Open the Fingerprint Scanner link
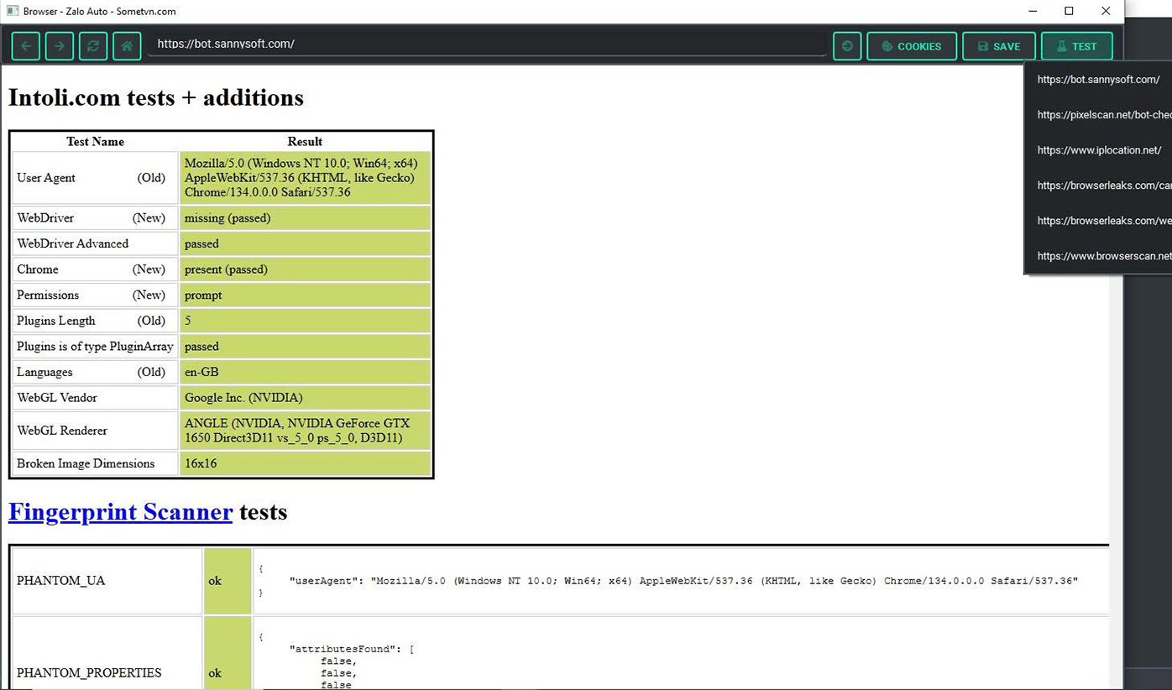 (120, 511)
